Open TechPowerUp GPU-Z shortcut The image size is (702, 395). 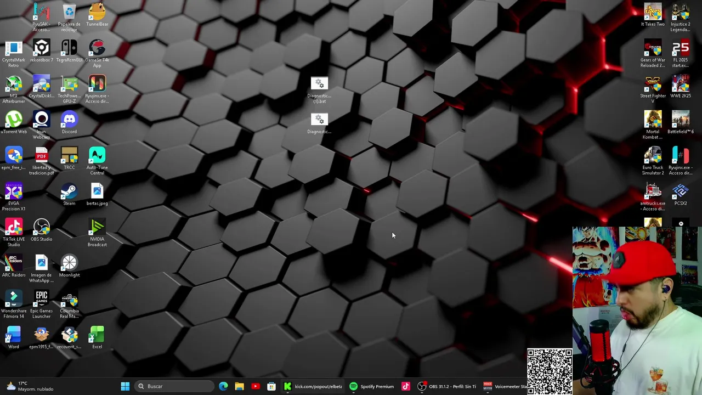tap(69, 89)
